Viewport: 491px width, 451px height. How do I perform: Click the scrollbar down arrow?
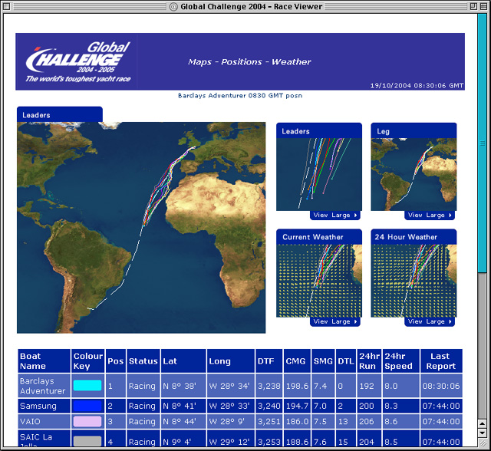point(482,433)
